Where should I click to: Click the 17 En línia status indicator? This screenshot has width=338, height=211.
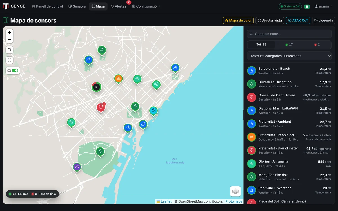coord(18,194)
